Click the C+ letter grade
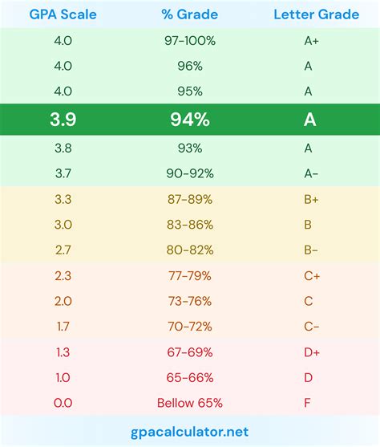This screenshot has width=380, height=447. coord(312,276)
